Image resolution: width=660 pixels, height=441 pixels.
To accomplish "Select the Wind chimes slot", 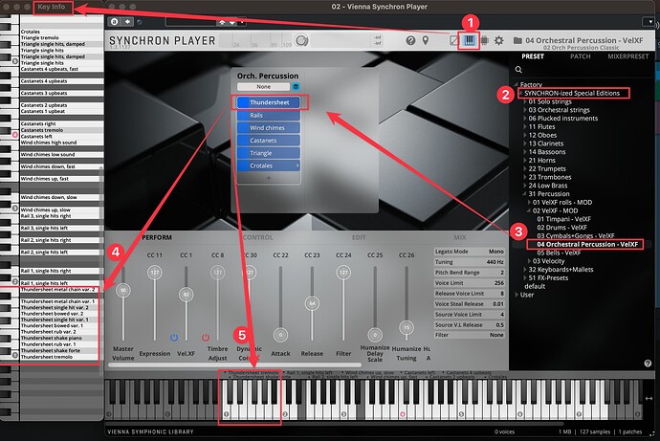I will [x=269, y=127].
